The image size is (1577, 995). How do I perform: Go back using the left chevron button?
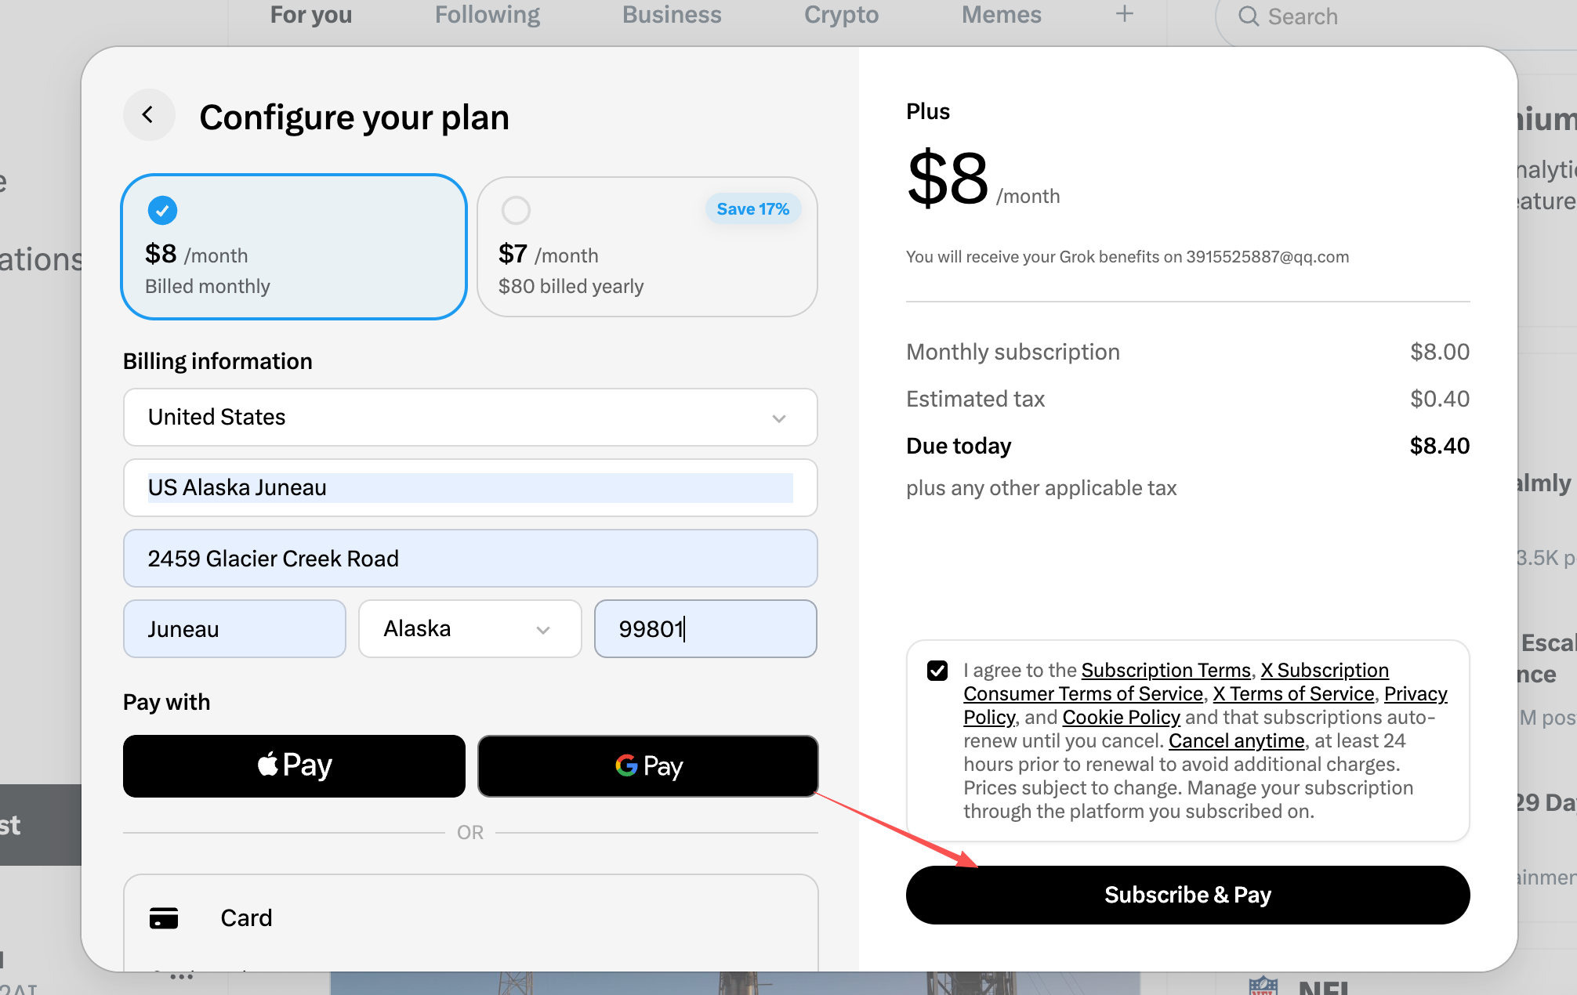tap(148, 115)
